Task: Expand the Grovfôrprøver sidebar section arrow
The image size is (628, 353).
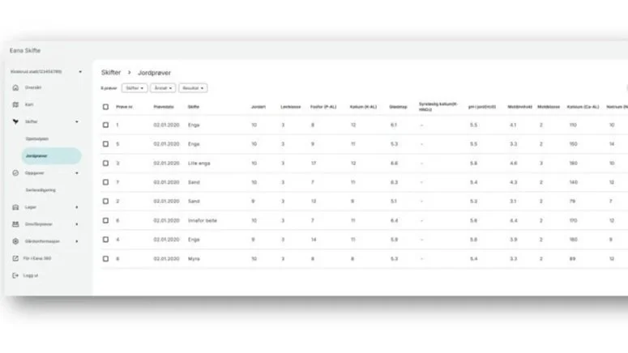Action: (77, 224)
